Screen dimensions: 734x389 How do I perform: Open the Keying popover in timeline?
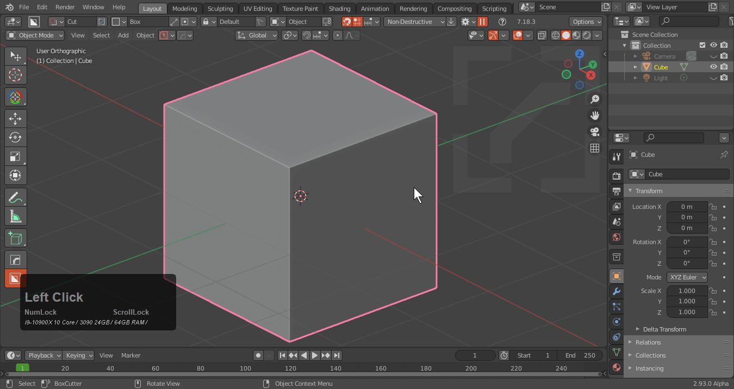click(79, 355)
